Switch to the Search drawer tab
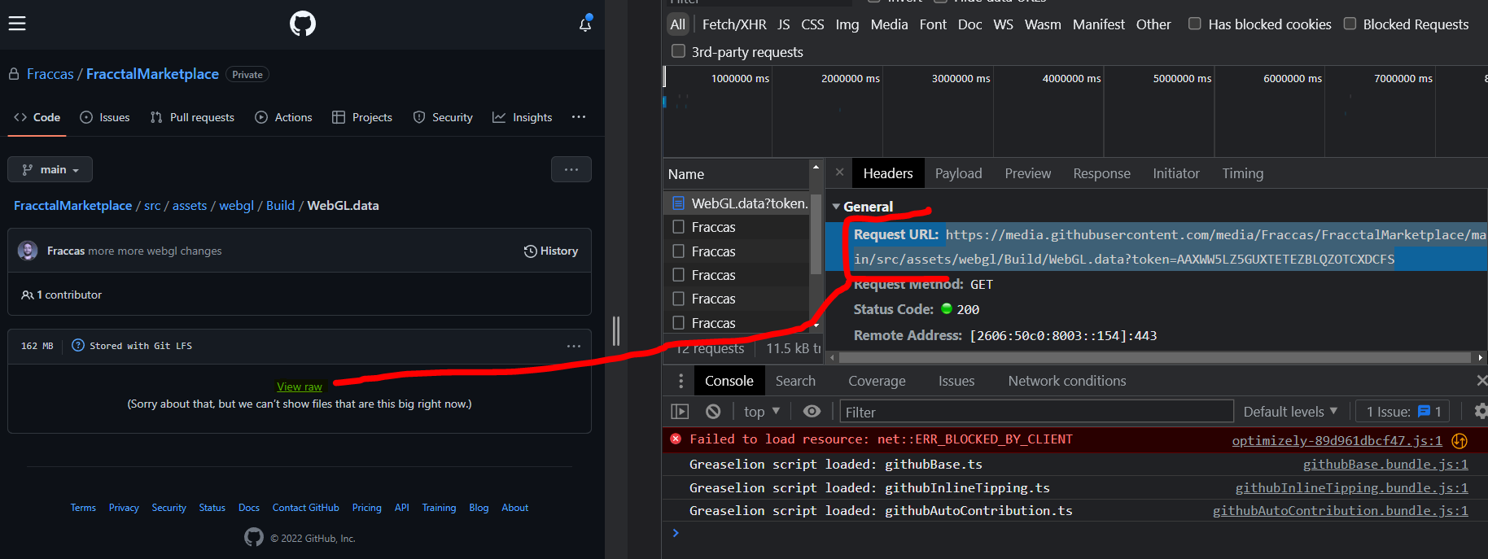Screen dimensions: 1488x559 (x=795, y=381)
